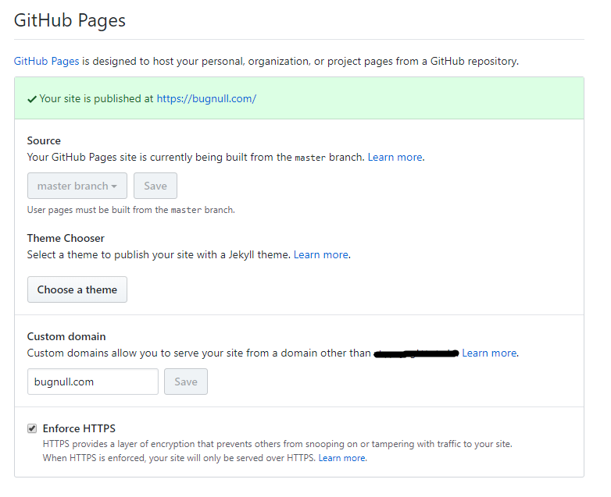Screen dimensions: 611x497
Task: Visit the published site https://bugnull.com/
Action: (206, 98)
